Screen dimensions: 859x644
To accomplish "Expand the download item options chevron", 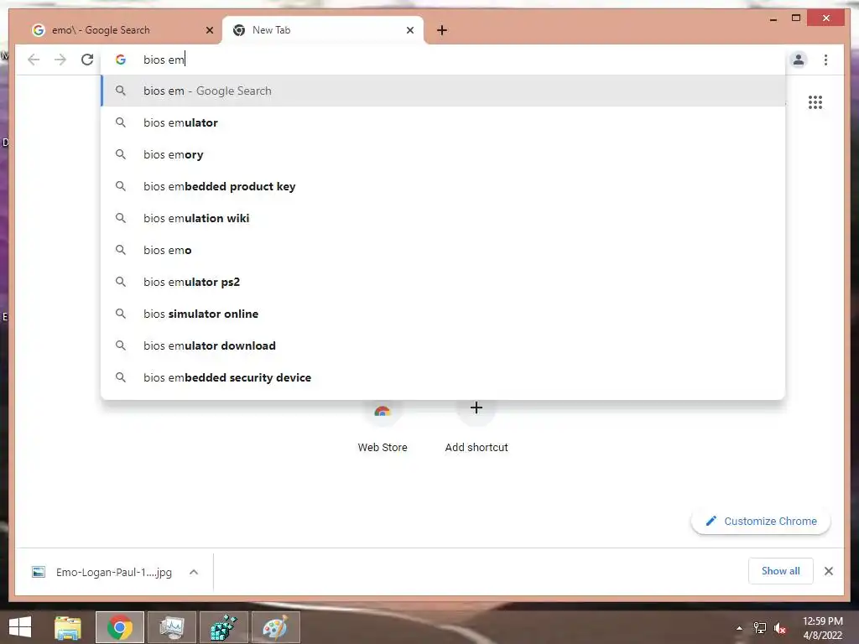I will coord(194,572).
